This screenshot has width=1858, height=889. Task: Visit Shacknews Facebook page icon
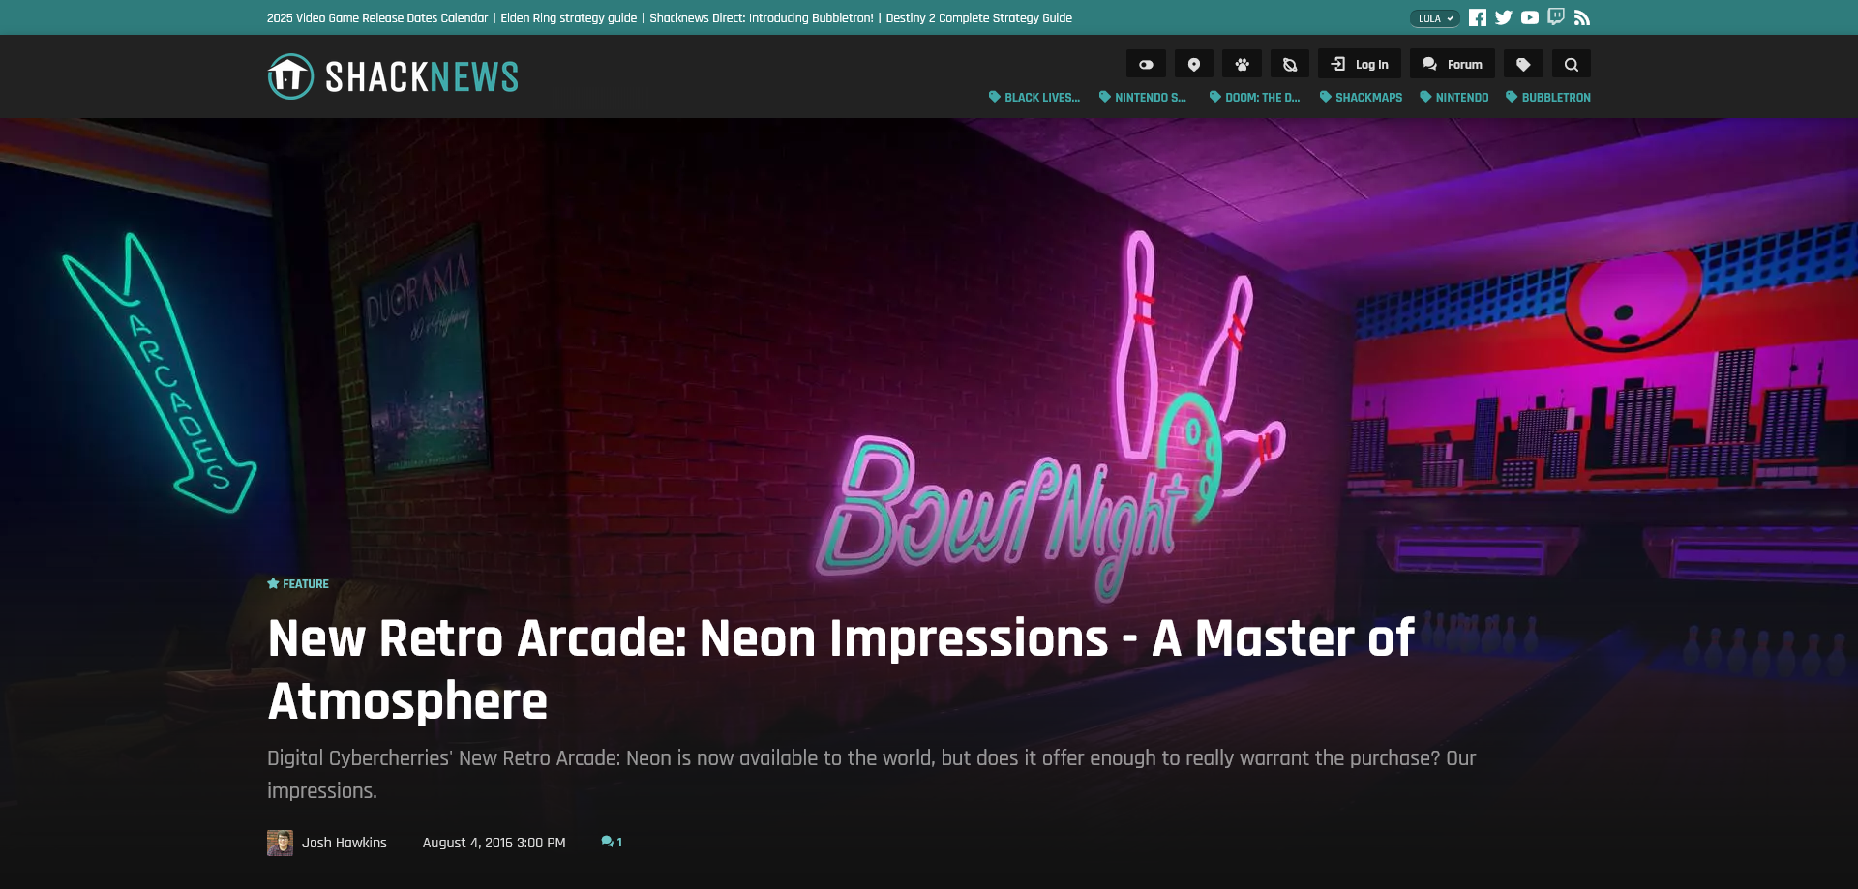[x=1477, y=17]
